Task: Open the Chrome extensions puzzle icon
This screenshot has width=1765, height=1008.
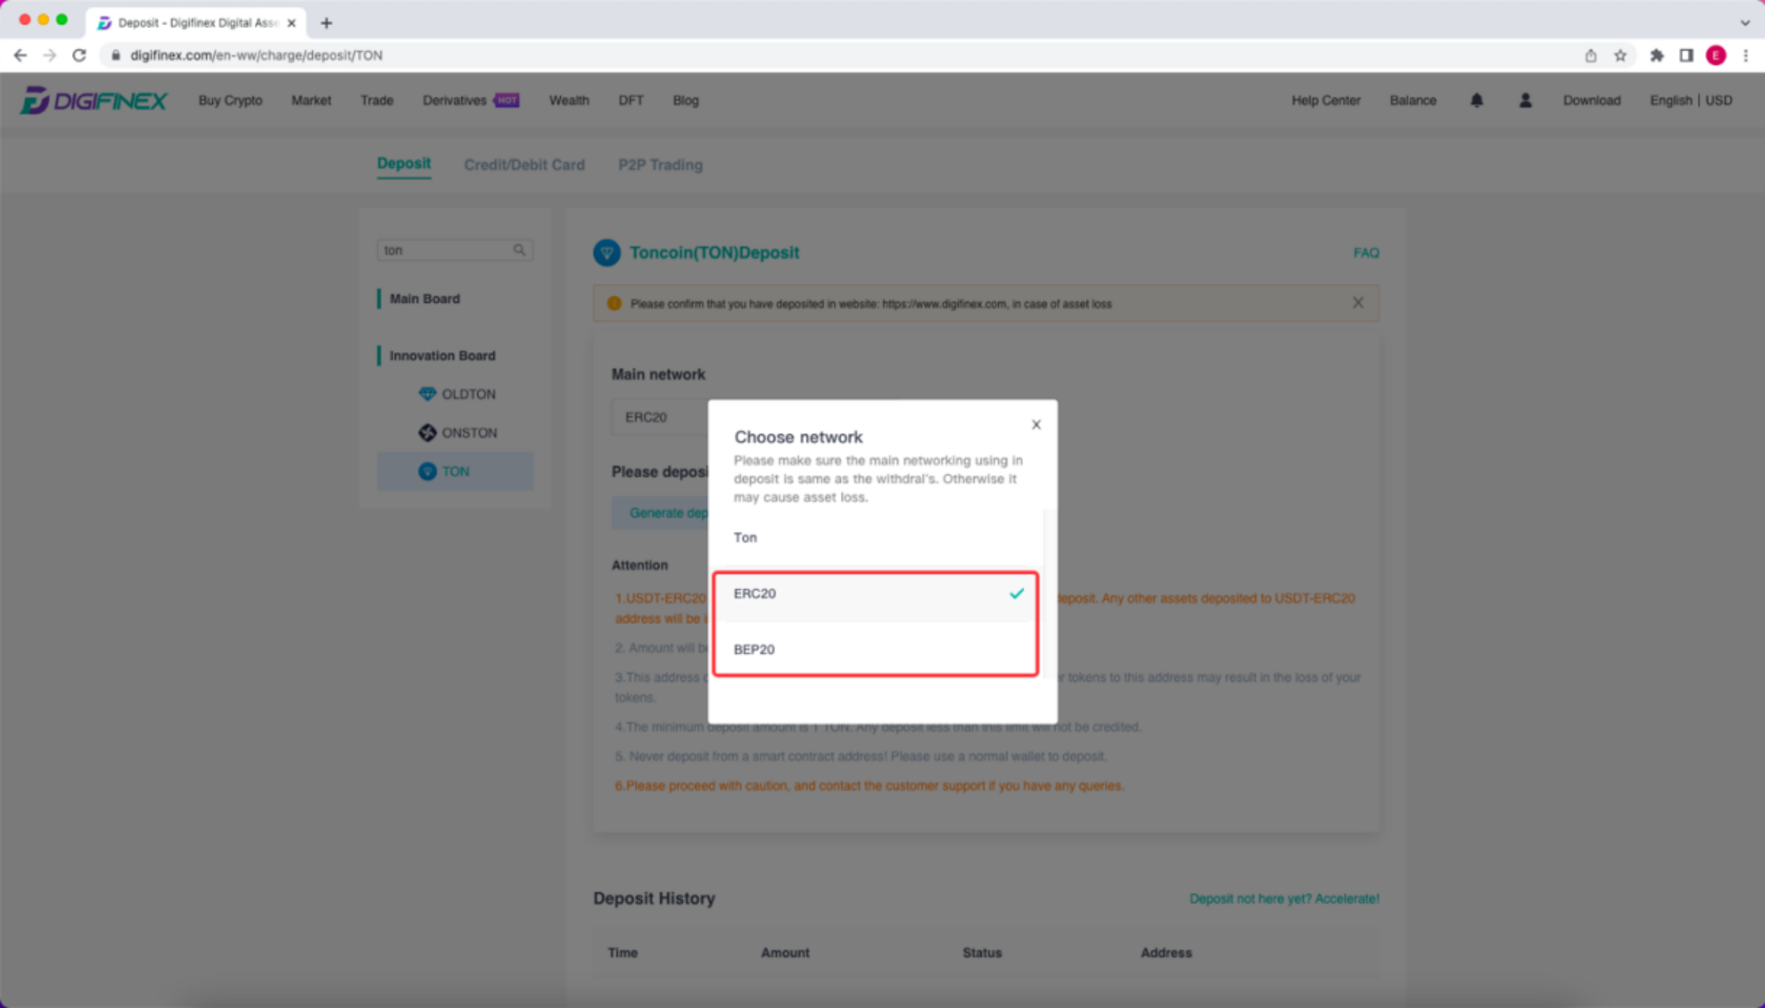Action: (x=1656, y=55)
